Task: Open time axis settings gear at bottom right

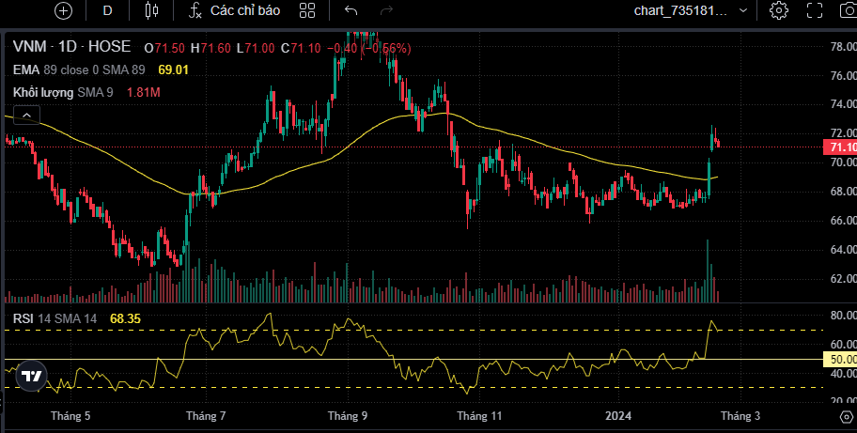Action: point(846,417)
